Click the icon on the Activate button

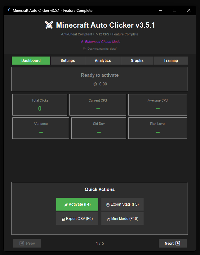[x=66, y=205]
